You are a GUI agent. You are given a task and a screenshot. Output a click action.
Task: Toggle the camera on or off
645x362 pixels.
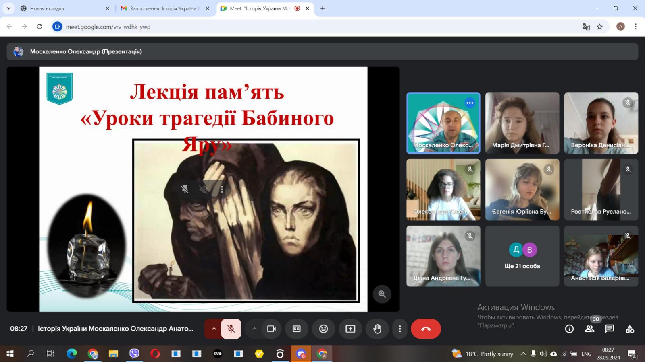pos(271,329)
